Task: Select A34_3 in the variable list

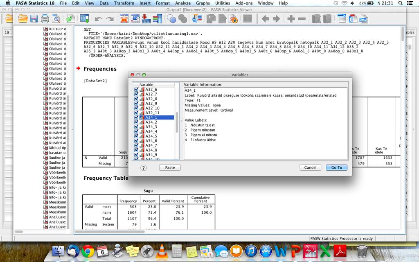Action: 151,127
